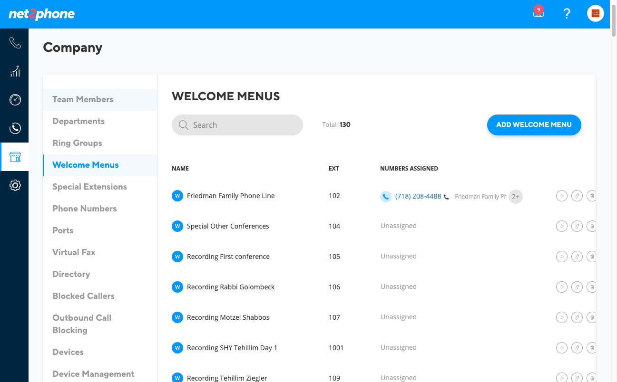This screenshot has height=382, width=617.
Task: Click the (718) 208-4488 phone number link
Action: (418, 196)
